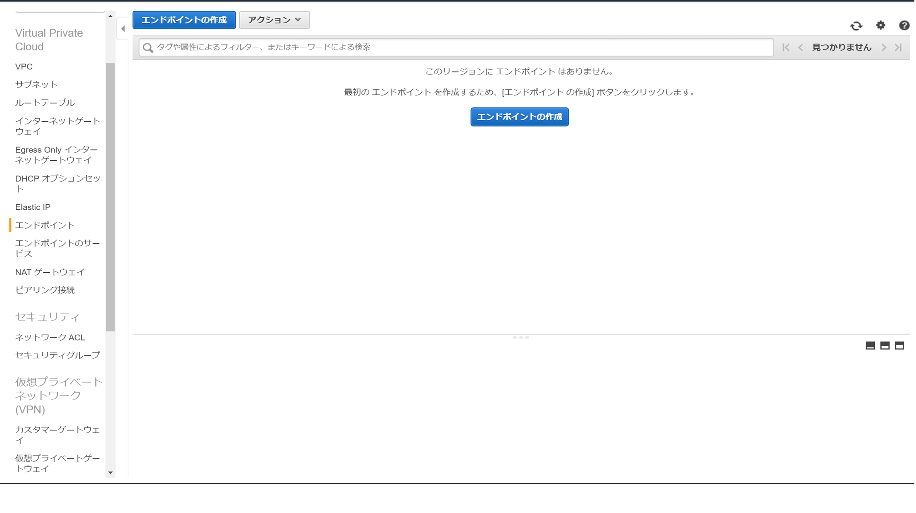Screen dimensions: 916x513
Task: Click top-left エンドポイントの作成 button
Action: [184, 20]
